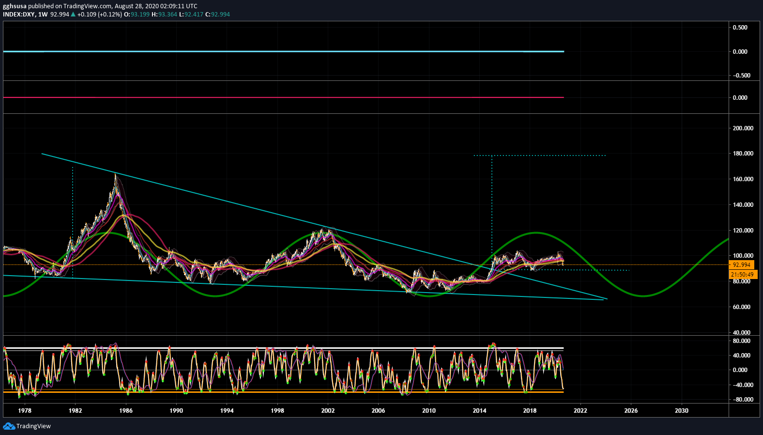Click the change value +0.109 (+0.12%)

pyautogui.click(x=100, y=15)
